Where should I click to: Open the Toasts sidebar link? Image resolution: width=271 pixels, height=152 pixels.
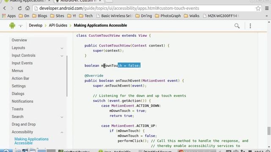(17, 109)
